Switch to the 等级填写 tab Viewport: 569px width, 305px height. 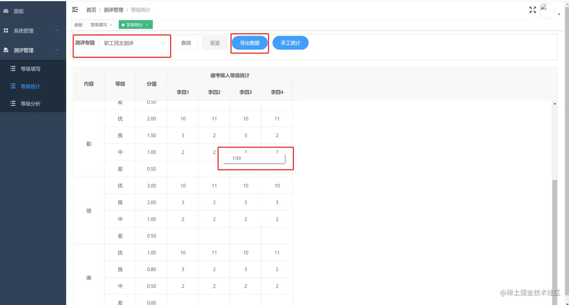pos(98,24)
